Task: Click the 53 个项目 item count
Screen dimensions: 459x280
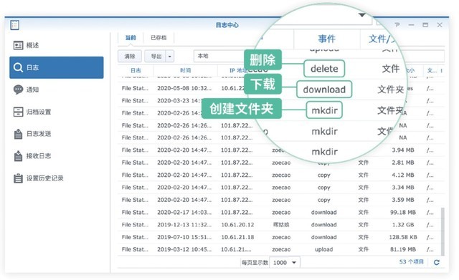Action: [x=411, y=261]
